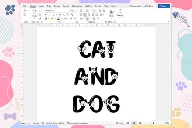Click the Focus mode button
This screenshot has height=128, width=192.
click(120, 123)
